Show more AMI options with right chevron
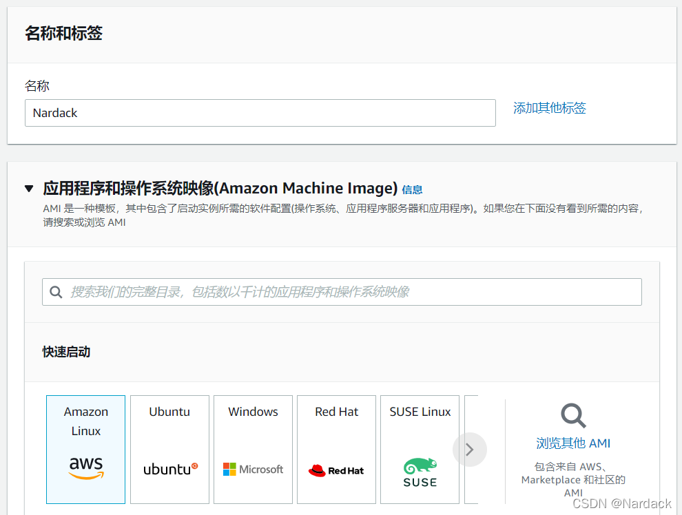682x515 pixels. click(x=470, y=450)
